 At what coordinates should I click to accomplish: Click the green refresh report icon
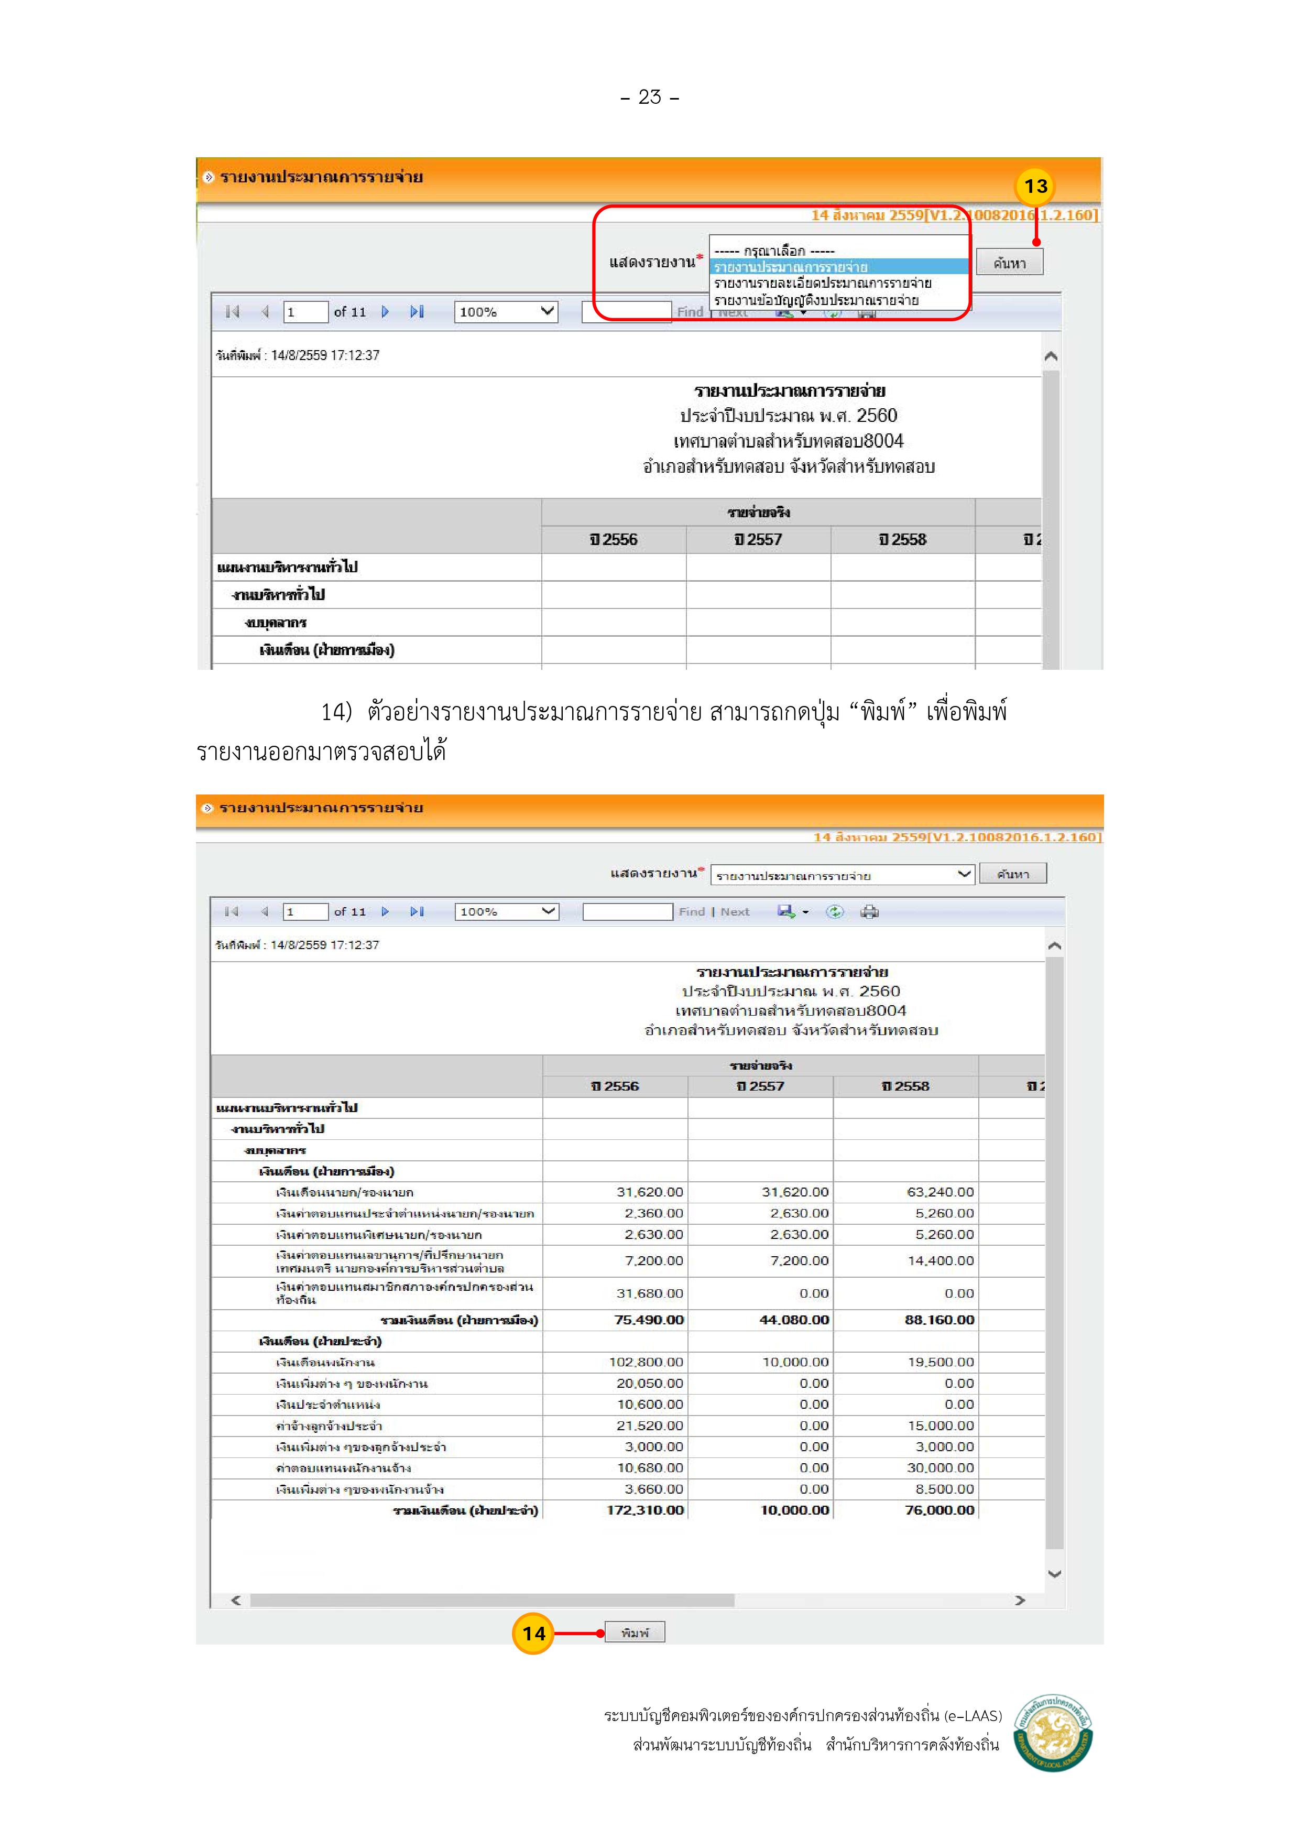(x=835, y=911)
